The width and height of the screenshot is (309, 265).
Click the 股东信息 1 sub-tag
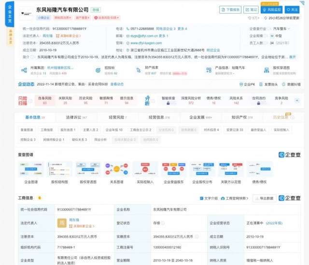point(68,130)
